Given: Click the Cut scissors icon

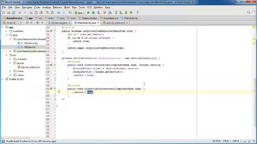Looking at the screenshot, I should point(31,12).
